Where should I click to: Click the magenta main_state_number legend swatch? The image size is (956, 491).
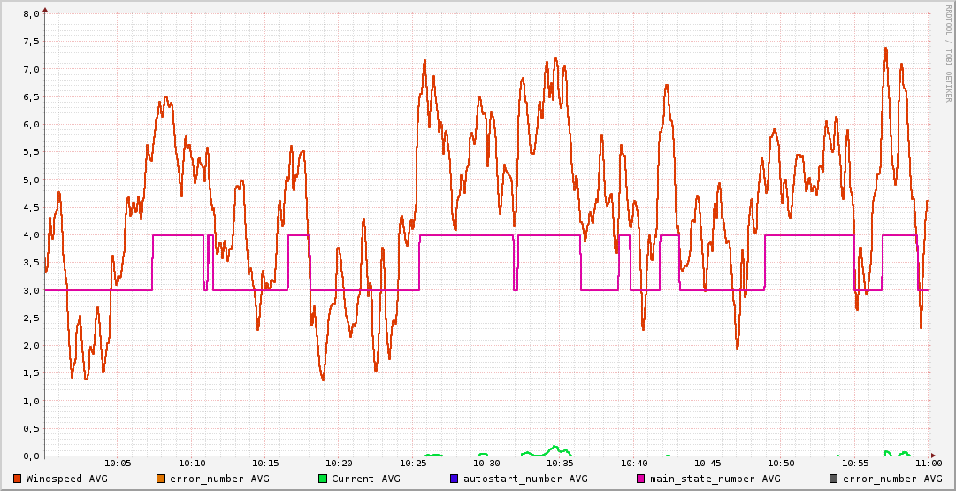(641, 479)
